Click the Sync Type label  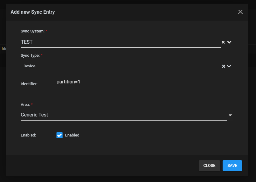pos(30,56)
